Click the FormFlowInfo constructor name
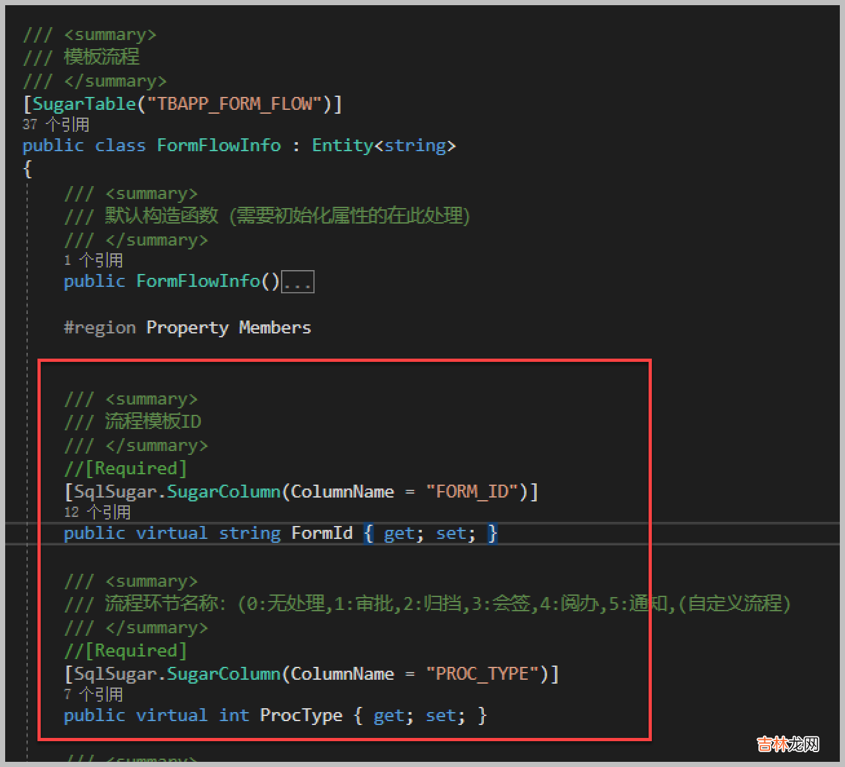This screenshot has width=845, height=767. coord(198,281)
